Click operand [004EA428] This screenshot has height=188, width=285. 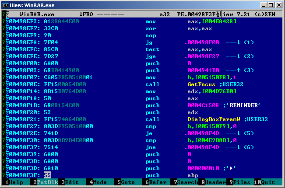pos(219,21)
